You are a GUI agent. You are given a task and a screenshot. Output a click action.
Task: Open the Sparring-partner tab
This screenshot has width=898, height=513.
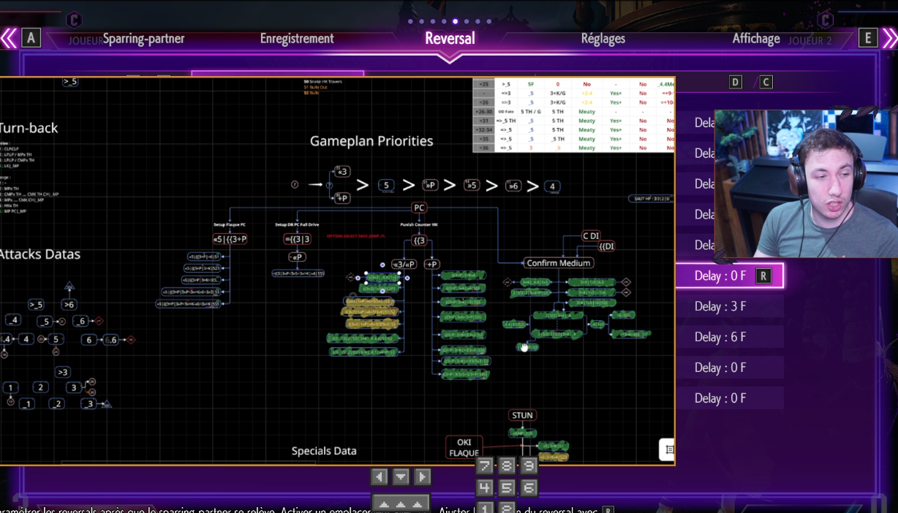tap(143, 39)
